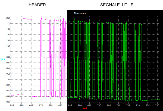The height and width of the screenshot is (111, 163).
Task: Select the 700 tick on the time axis
Action: 99,105
